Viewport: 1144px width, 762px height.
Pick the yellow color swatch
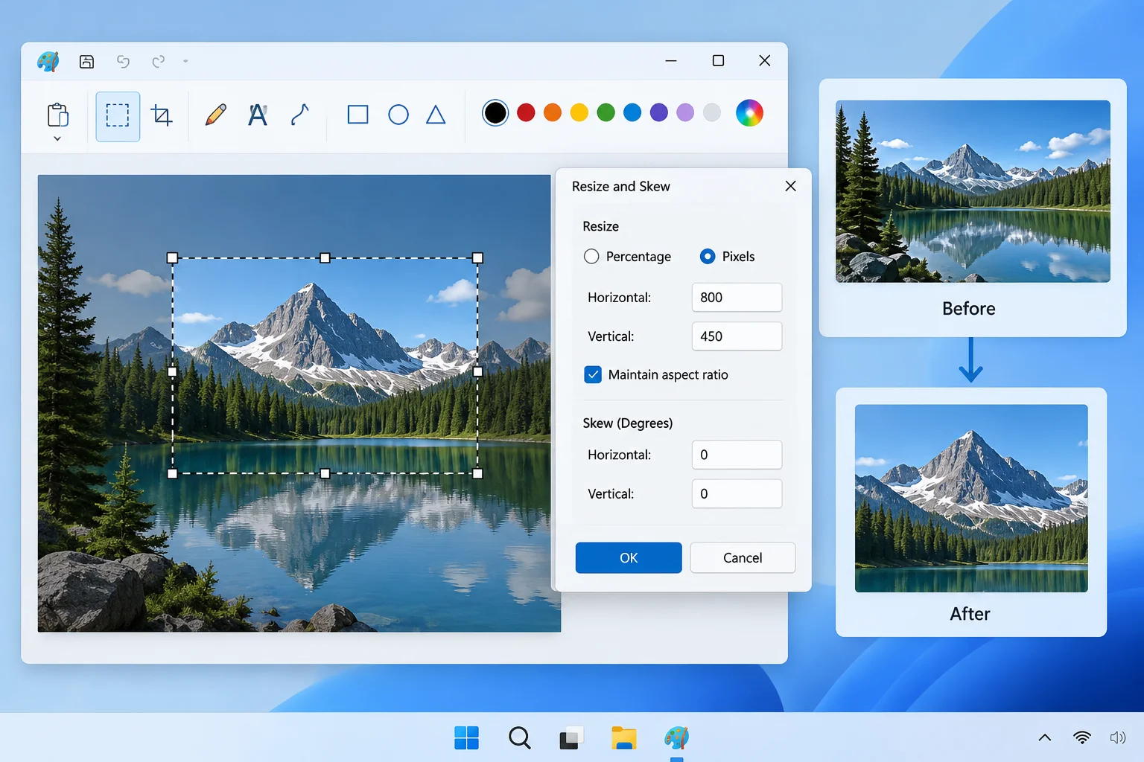click(x=579, y=112)
